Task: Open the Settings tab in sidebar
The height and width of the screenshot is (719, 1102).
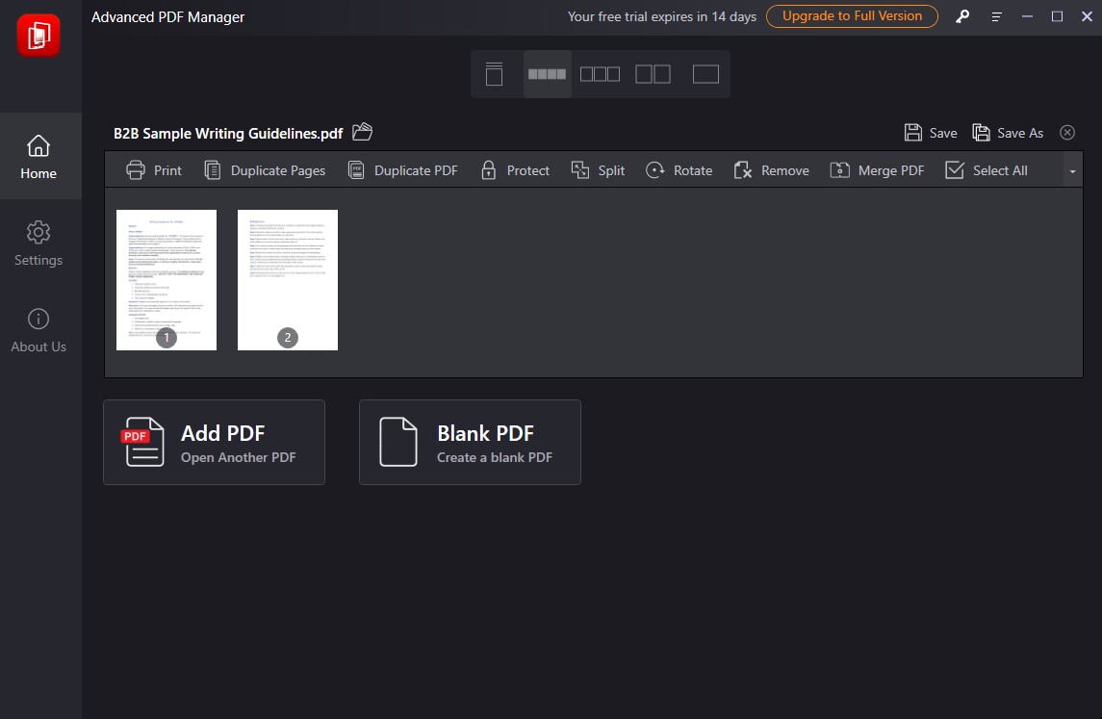Action: (x=38, y=244)
